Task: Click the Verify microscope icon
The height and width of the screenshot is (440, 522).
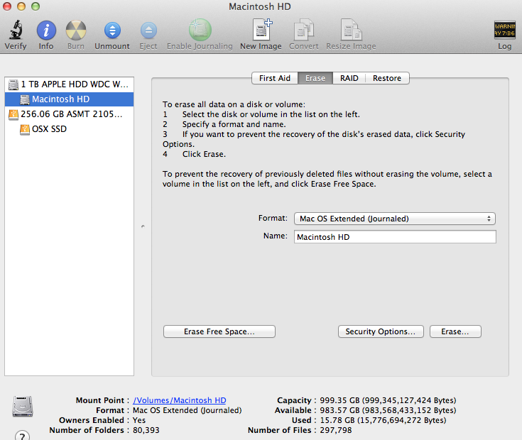Action: 16,30
